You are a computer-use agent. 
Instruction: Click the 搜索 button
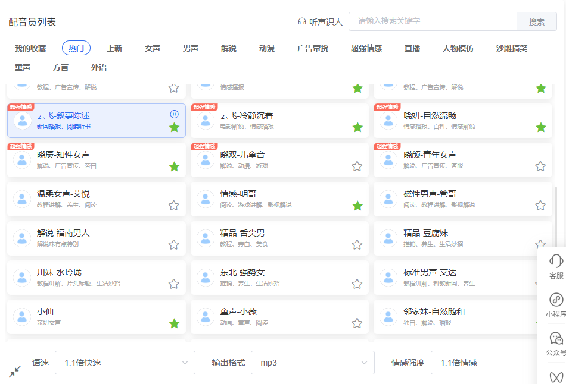tap(536, 21)
